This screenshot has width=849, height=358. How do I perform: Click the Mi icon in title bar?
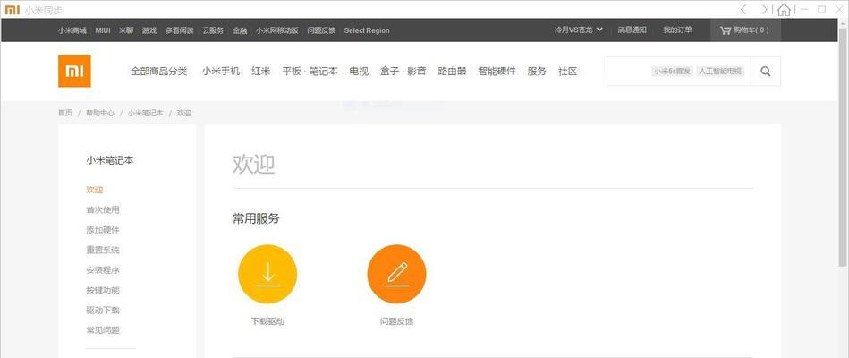click(12, 10)
